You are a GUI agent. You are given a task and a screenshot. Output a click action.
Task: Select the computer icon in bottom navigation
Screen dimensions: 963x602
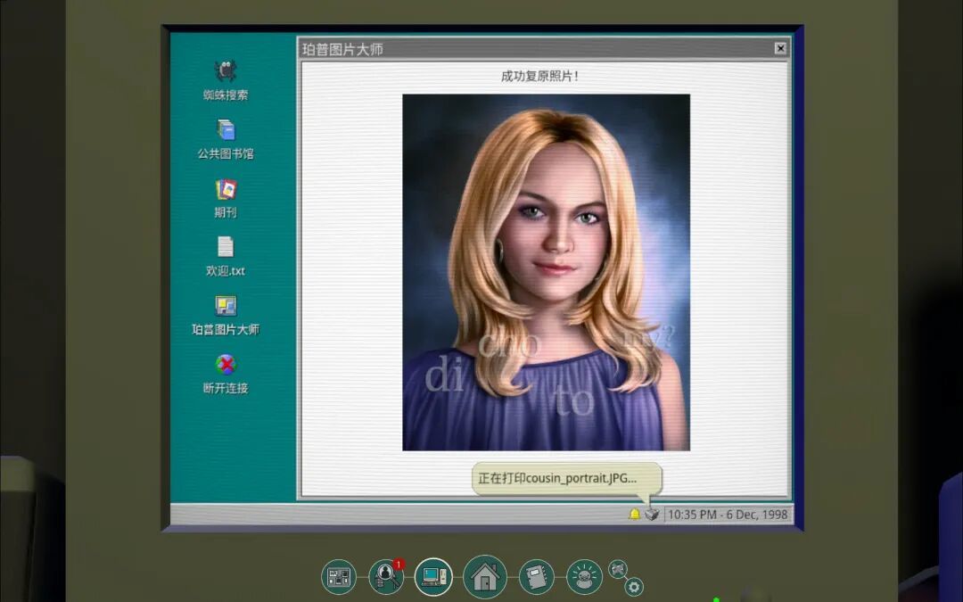pos(433,577)
